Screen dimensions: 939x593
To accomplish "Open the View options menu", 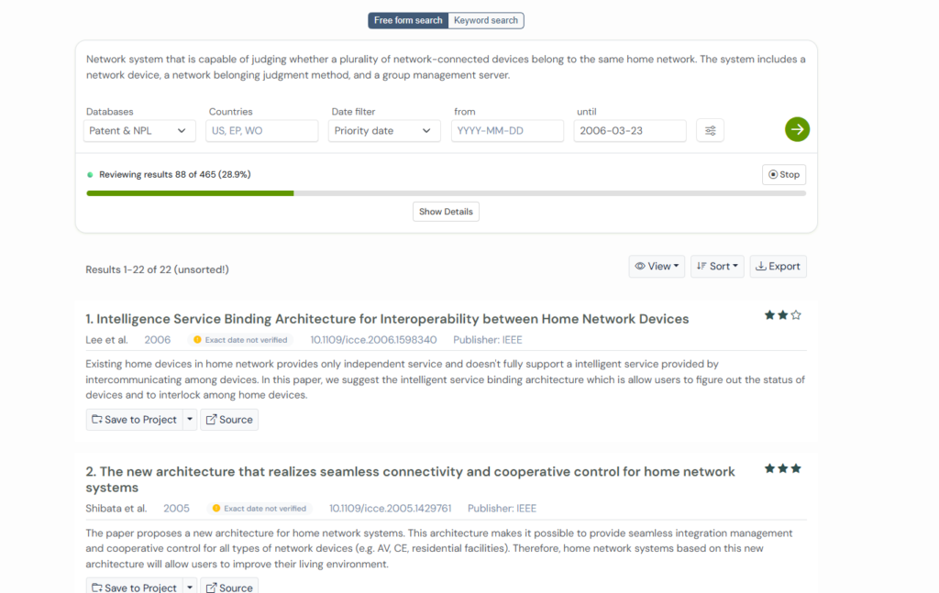I will [x=657, y=267].
